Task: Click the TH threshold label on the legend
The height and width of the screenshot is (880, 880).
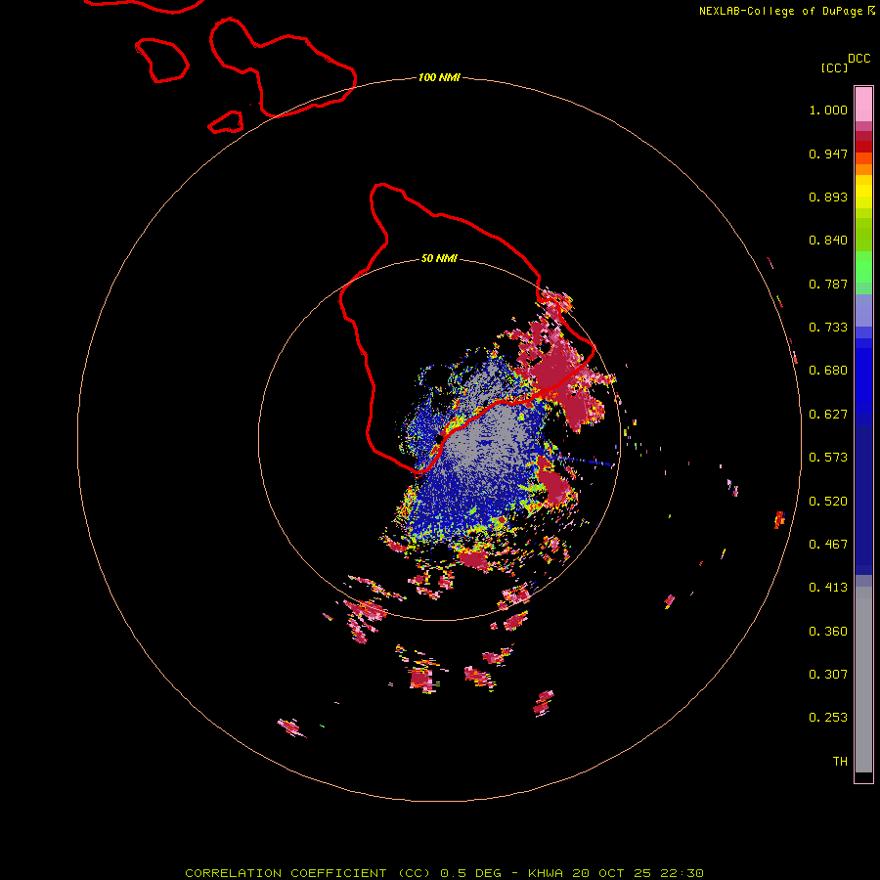Action: [x=840, y=762]
